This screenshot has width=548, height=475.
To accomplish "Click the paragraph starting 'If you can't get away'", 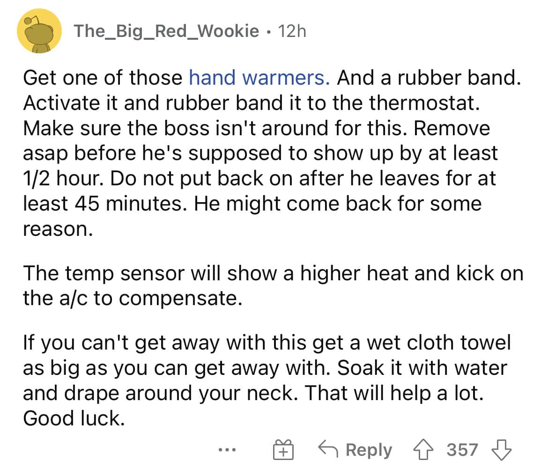I will [267, 380].
